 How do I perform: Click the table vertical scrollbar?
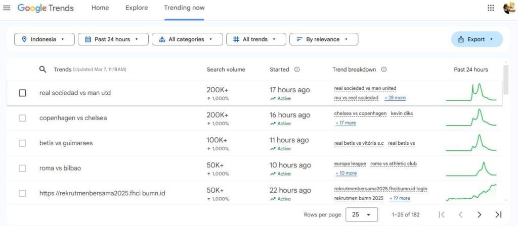coord(506,80)
